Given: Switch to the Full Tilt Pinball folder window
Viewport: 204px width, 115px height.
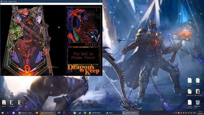Looking at the screenshot, I should coord(96,113).
